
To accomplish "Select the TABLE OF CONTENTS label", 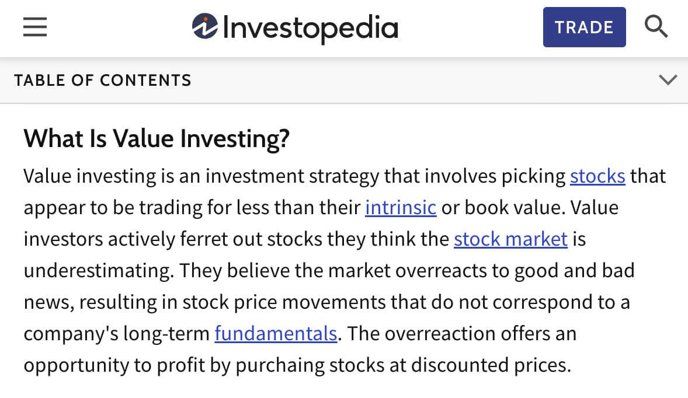I will click(103, 80).
